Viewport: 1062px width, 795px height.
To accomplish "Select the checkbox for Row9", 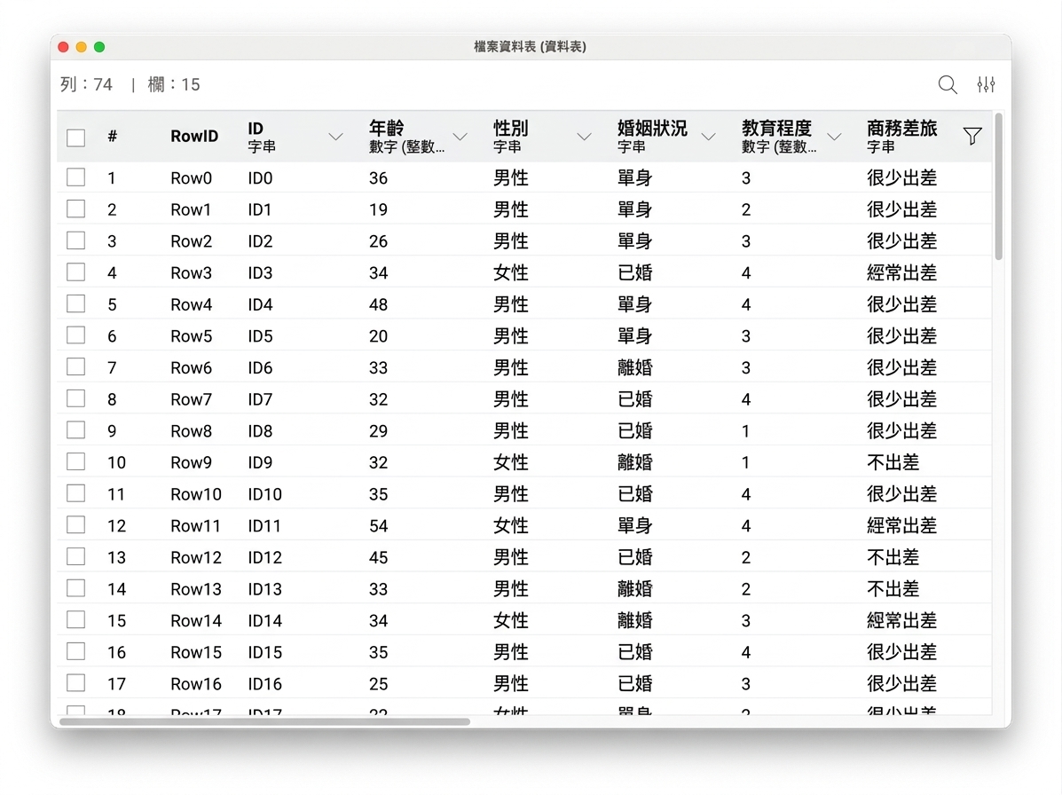I will point(76,462).
